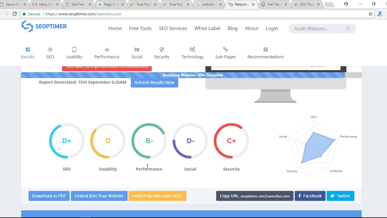This screenshot has height=218, width=387.
Task: Click the Login link
Action: (x=272, y=28)
